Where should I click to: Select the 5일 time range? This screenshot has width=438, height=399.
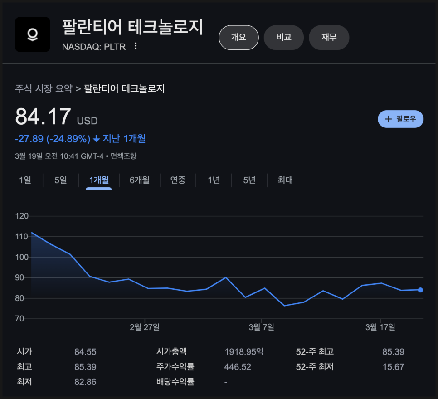pyautogui.click(x=61, y=180)
